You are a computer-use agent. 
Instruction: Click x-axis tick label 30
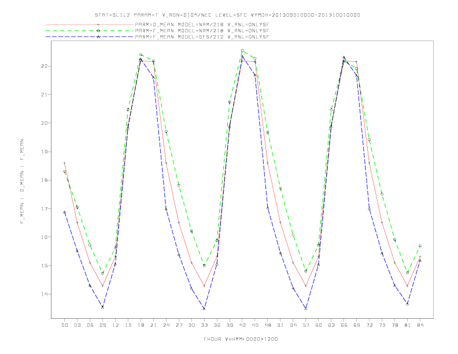pos(191,325)
